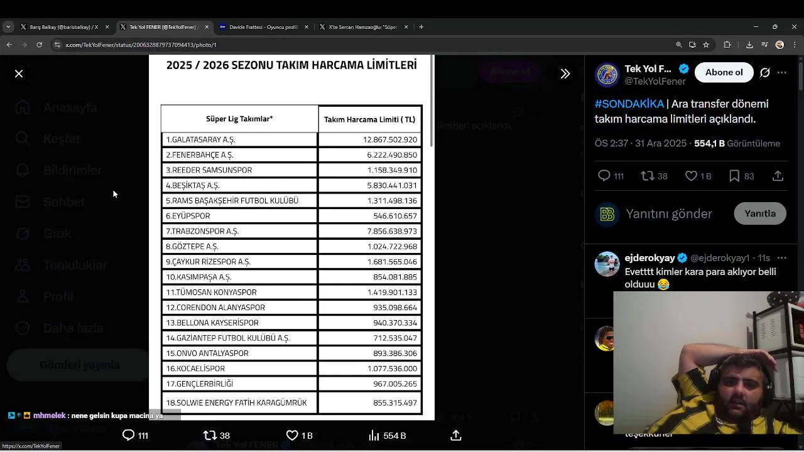Click the 2.FENERBAHÇE A.Ş. table row
This screenshot has width=804, height=452.
(291, 154)
